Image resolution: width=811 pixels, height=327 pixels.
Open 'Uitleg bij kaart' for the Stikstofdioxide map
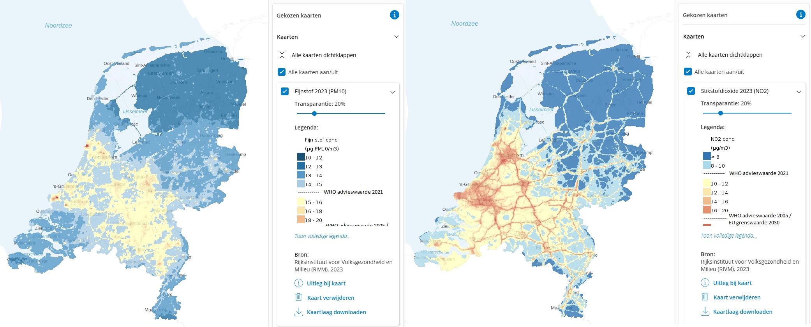tap(732, 283)
